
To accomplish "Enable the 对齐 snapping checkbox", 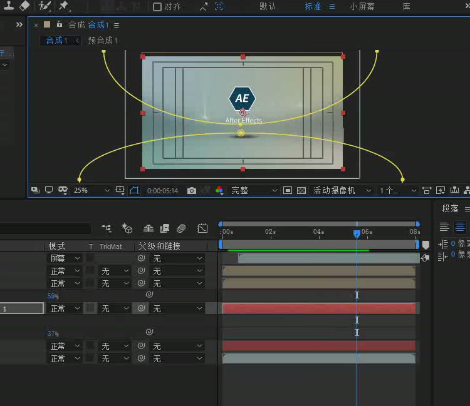I will pyautogui.click(x=157, y=7).
